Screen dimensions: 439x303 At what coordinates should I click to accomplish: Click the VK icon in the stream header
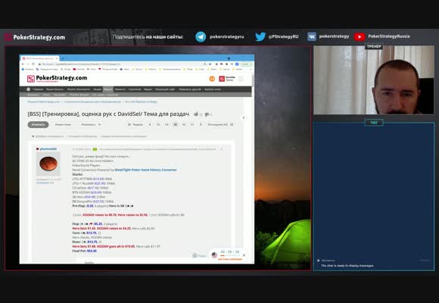pos(312,36)
